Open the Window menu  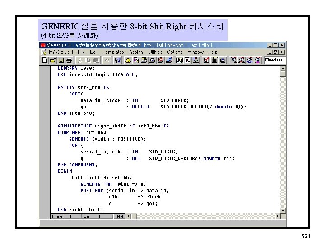tap(195, 52)
